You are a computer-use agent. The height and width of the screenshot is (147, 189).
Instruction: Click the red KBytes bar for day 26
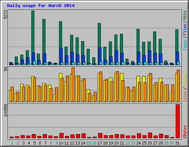click(150, 135)
